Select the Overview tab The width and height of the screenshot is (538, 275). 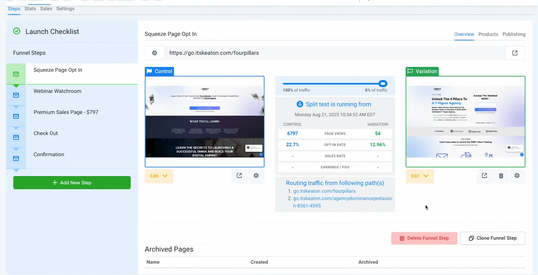click(x=464, y=34)
